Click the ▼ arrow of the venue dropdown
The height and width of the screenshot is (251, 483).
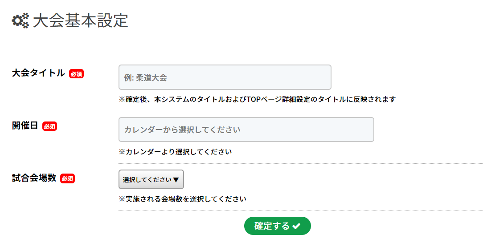[176, 180]
